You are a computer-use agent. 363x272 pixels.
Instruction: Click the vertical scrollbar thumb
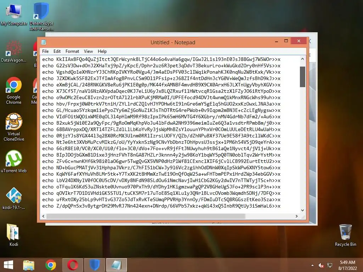302,77
